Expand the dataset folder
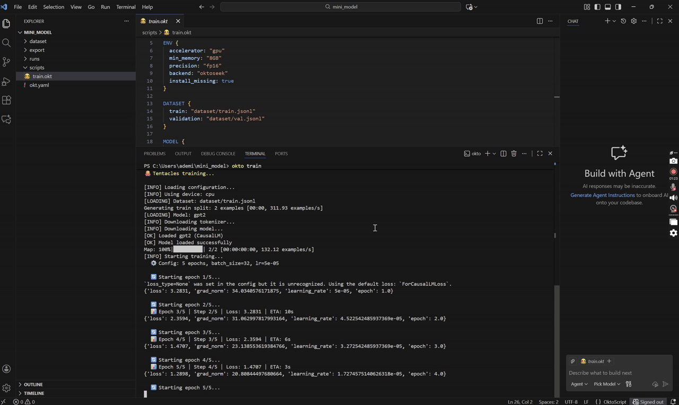Viewport: 679px width, 405px height. click(38, 41)
